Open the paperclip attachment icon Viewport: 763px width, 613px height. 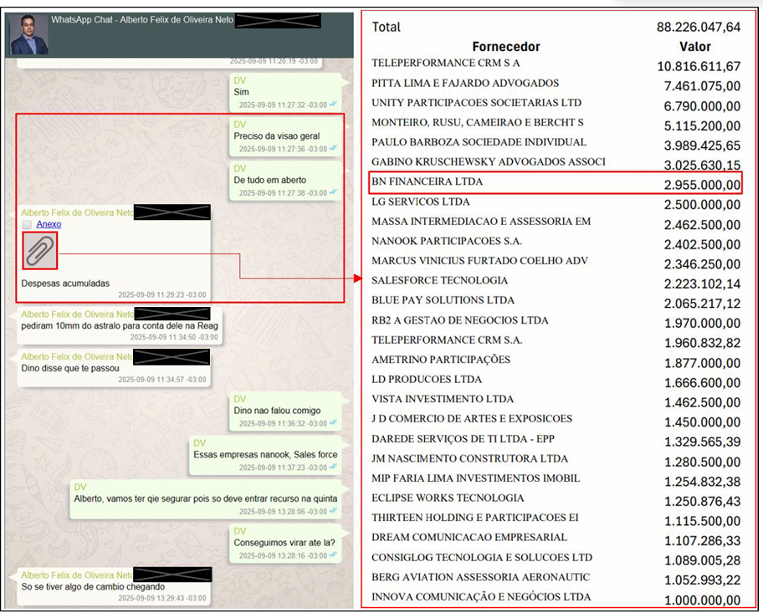point(40,251)
